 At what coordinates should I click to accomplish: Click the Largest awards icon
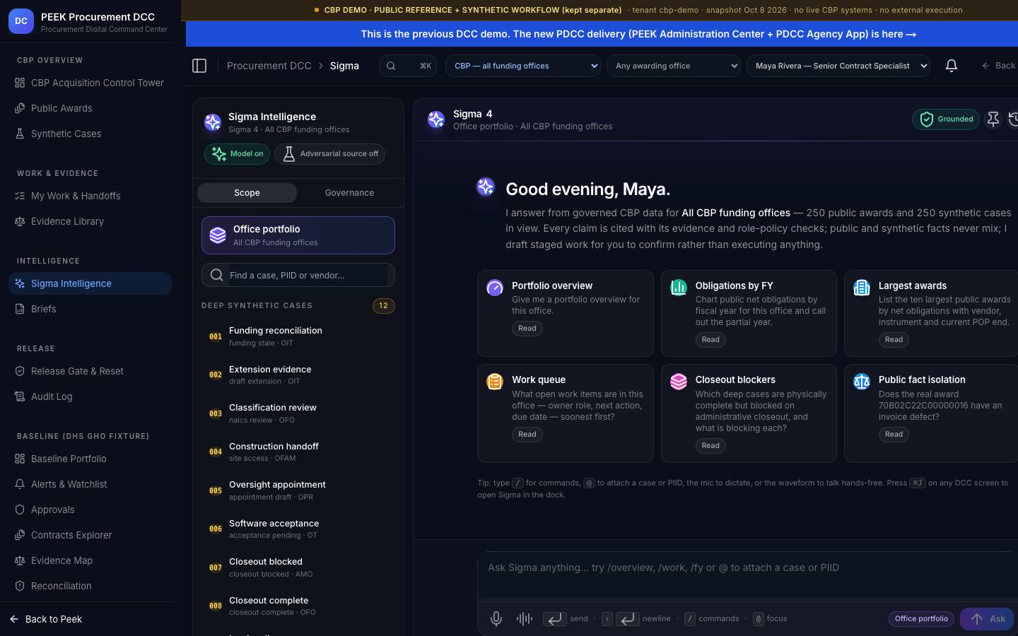click(862, 288)
